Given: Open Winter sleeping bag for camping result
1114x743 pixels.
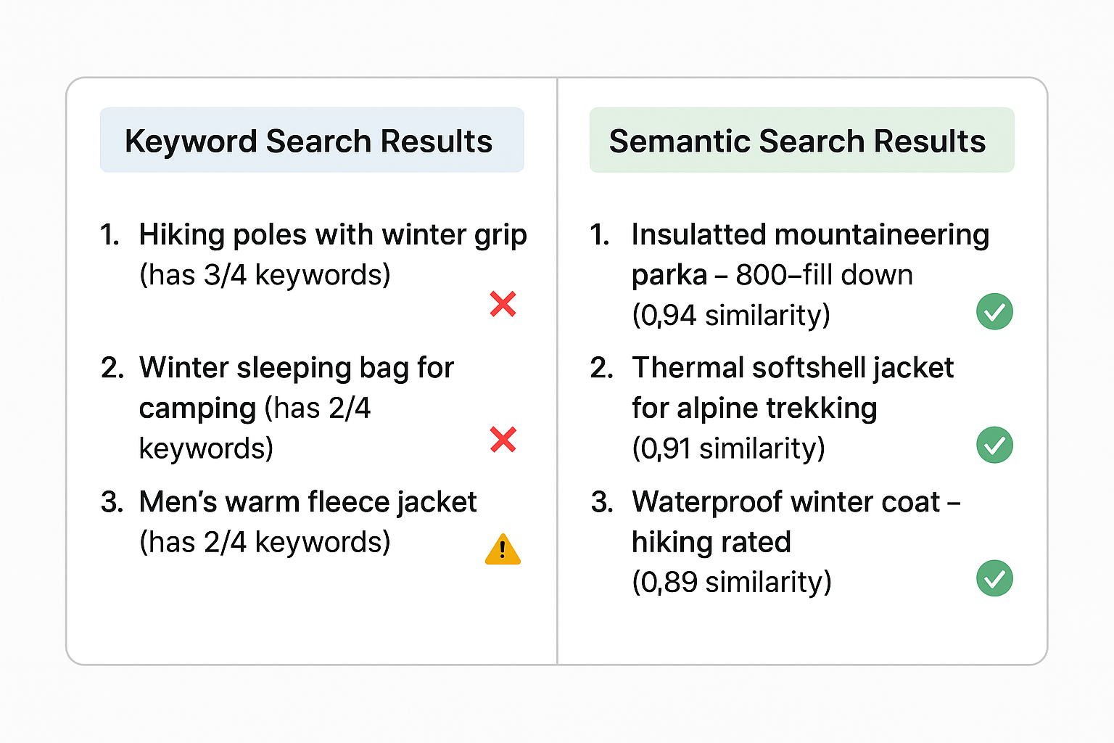Looking at the screenshot, I should (x=296, y=369).
